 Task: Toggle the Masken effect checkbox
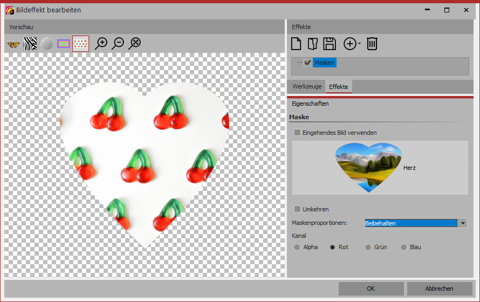[307, 63]
